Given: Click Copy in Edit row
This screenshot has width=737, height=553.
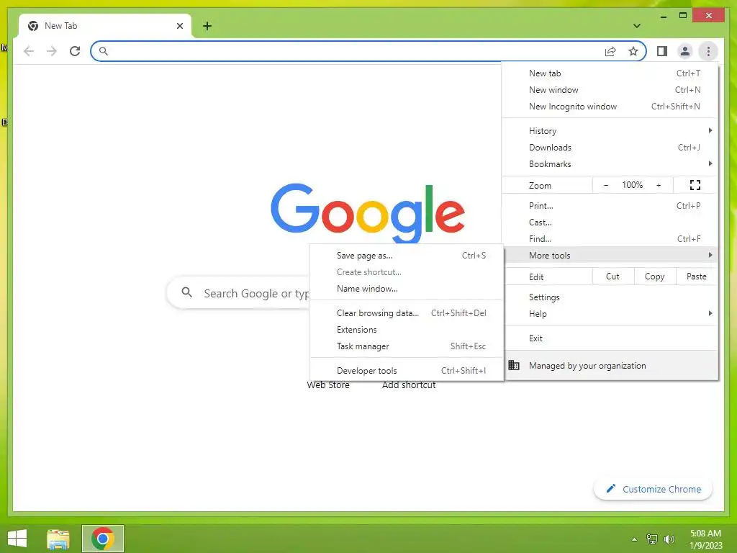Looking at the screenshot, I should (x=654, y=276).
